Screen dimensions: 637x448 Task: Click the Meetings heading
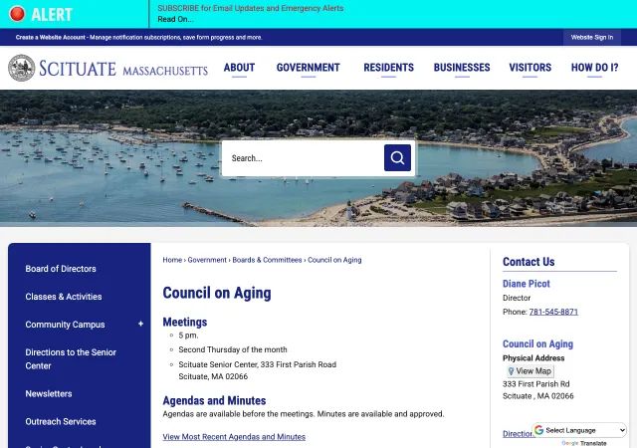click(x=185, y=322)
